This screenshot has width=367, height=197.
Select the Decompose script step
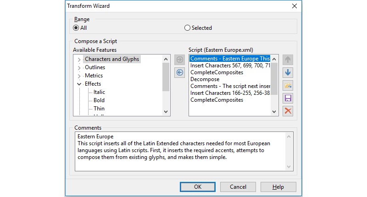[205, 79]
